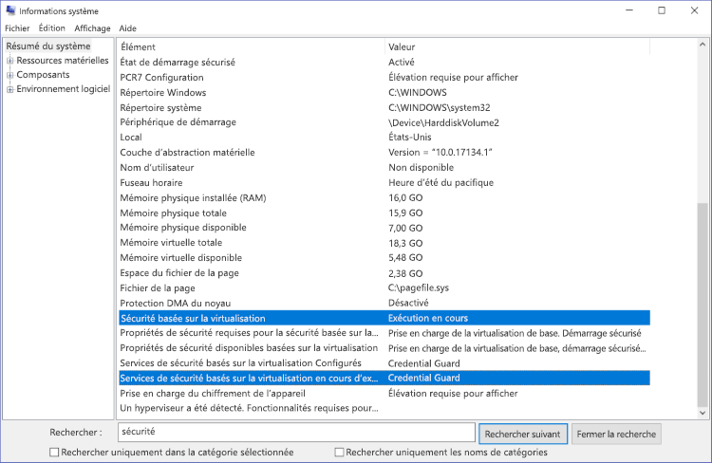712x463 pixels.
Task: Select Services de sécurité Configurés row
Action: pyautogui.click(x=384, y=363)
